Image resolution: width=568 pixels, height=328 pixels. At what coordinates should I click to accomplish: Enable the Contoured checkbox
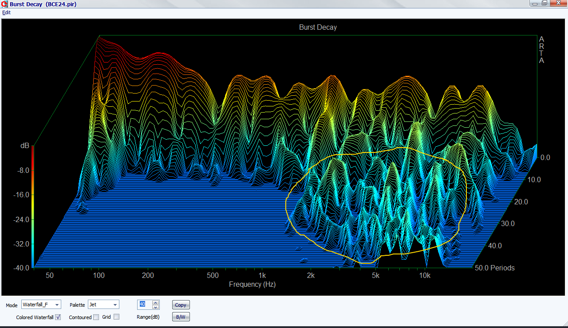(x=96, y=317)
